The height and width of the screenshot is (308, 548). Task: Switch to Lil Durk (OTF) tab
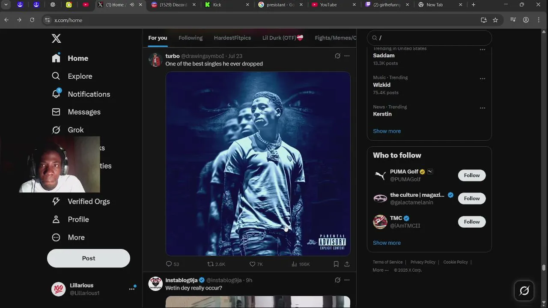point(283,38)
